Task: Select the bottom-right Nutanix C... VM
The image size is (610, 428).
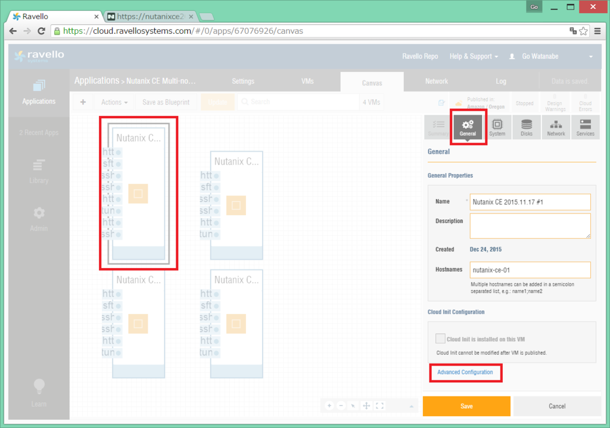Action: [236, 323]
